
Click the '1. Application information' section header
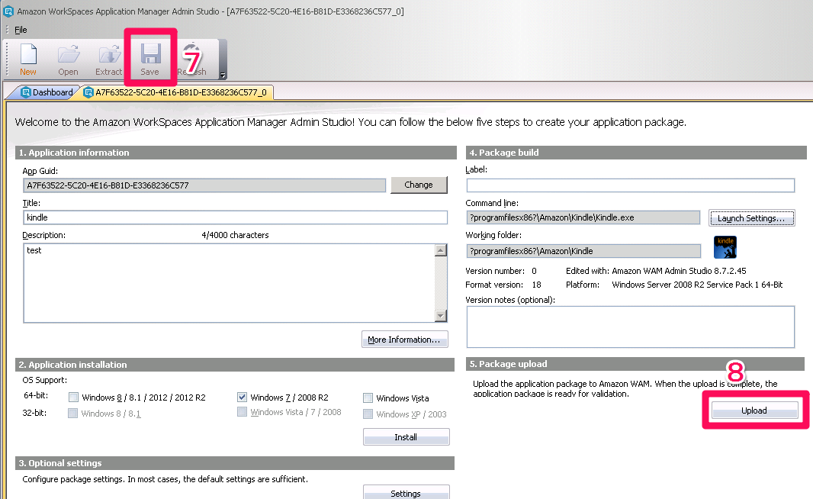[236, 153]
